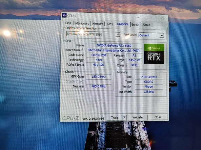Click the Validate button
201x150 pixels.
[137, 117]
